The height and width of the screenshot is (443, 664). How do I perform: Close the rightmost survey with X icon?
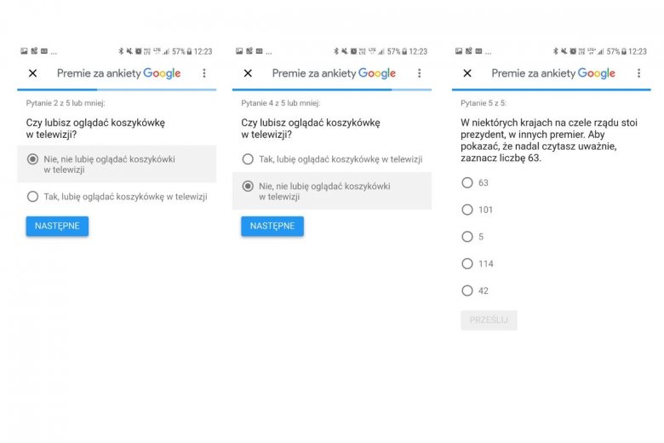[x=467, y=73]
